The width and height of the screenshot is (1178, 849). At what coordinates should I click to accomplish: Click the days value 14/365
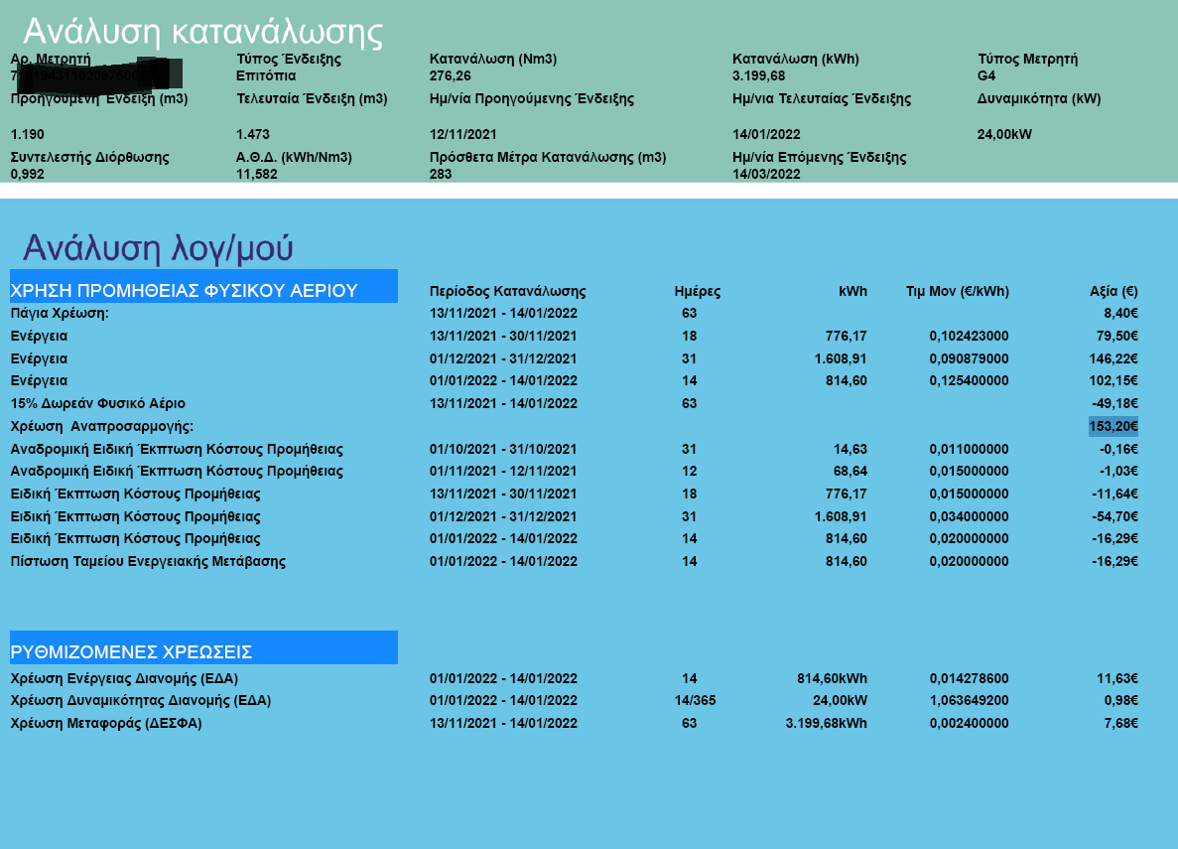[x=695, y=700]
